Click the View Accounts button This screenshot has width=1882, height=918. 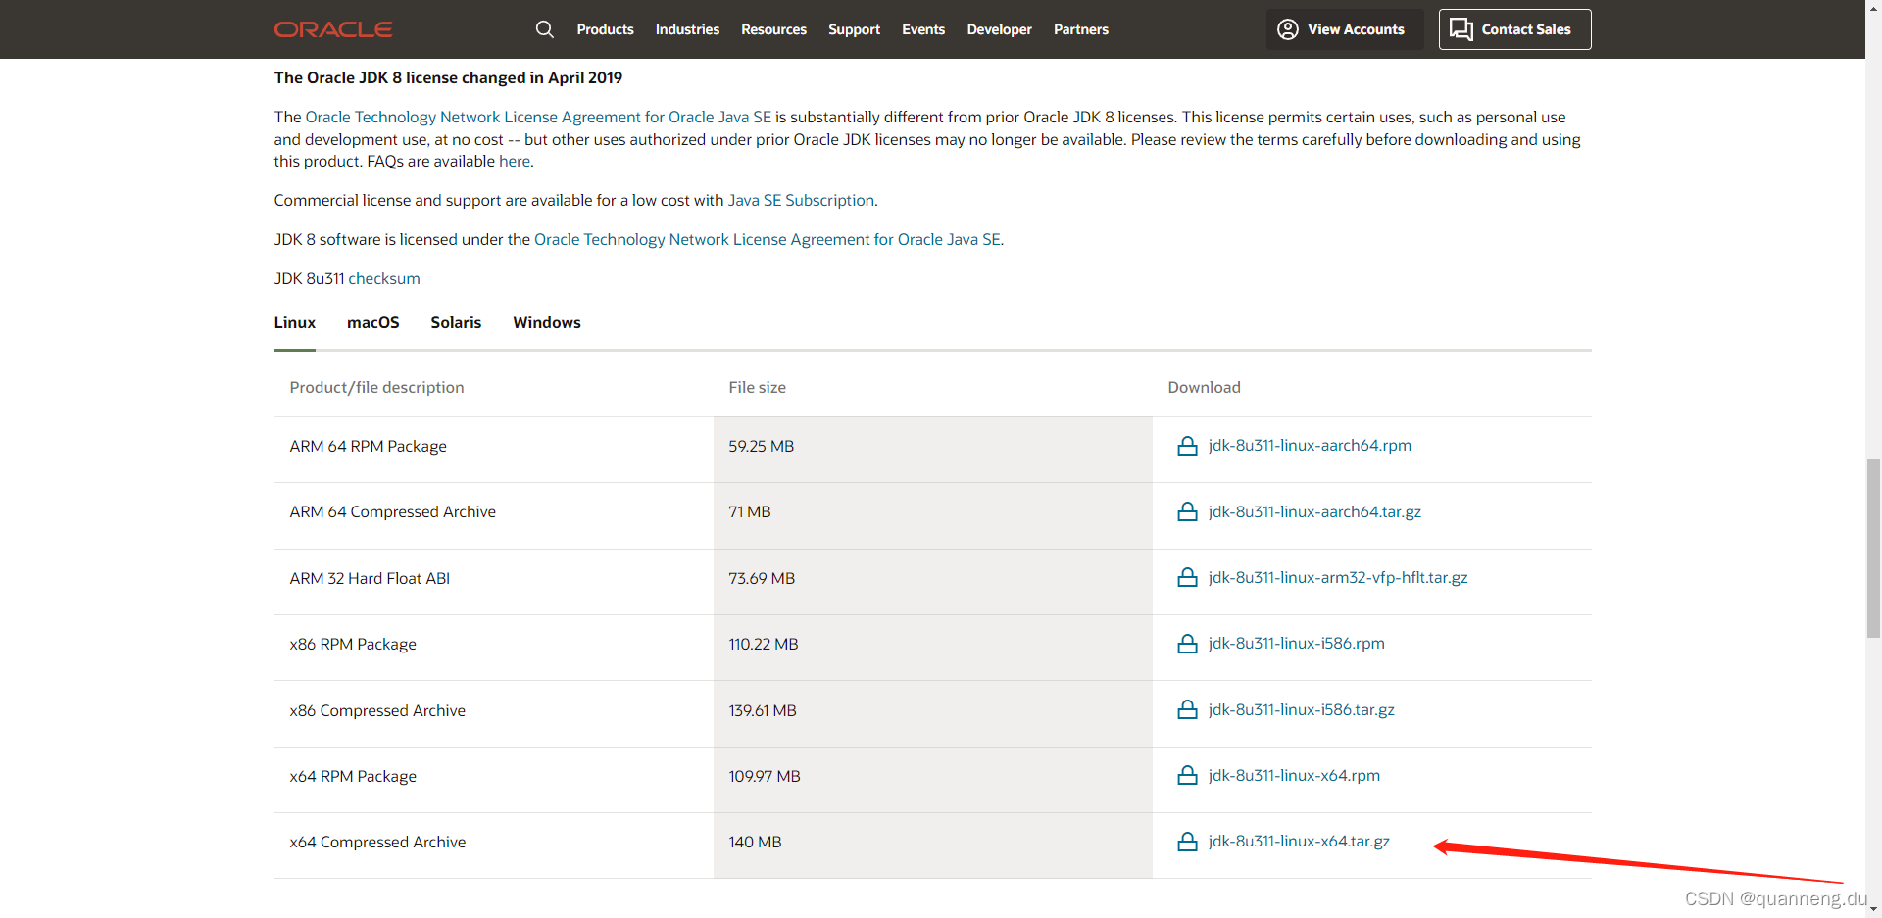click(x=1345, y=29)
